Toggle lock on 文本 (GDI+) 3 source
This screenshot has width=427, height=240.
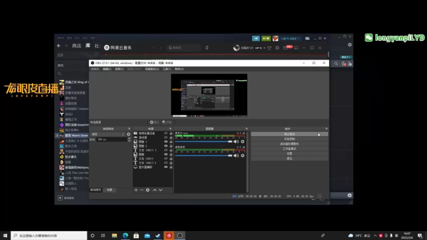click(171, 150)
